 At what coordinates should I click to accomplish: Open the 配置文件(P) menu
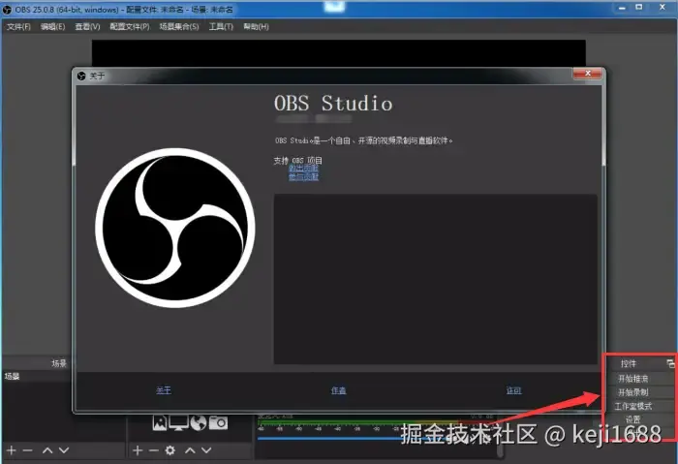(130, 27)
